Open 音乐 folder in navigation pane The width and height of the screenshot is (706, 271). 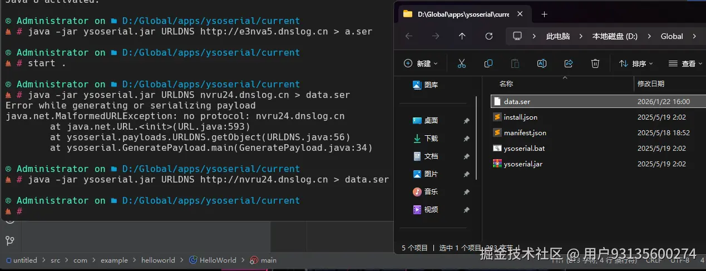click(x=426, y=192)
